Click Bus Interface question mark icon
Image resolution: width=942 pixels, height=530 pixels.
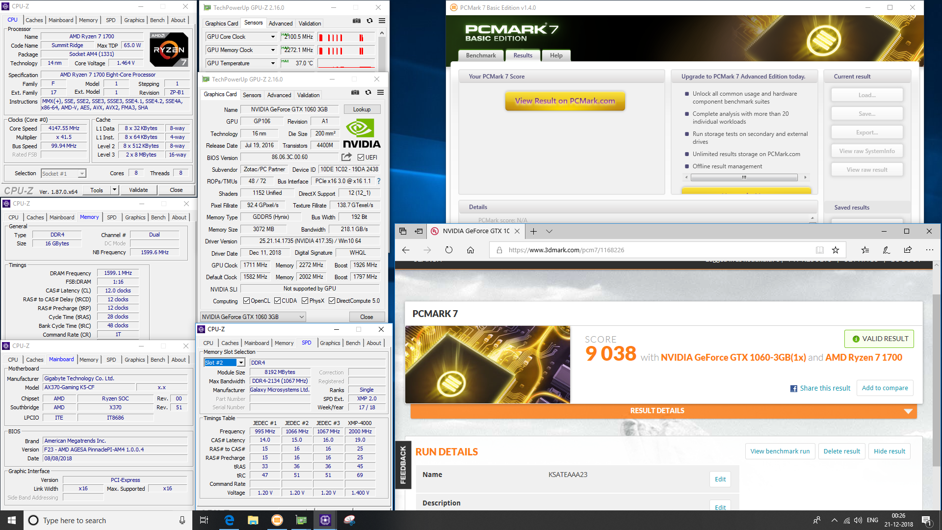pos(378,181)
